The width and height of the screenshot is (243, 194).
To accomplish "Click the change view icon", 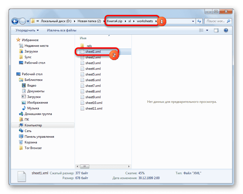I will 201,30.
